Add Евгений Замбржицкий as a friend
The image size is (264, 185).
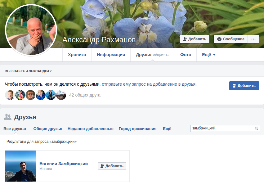click(112, 166)
